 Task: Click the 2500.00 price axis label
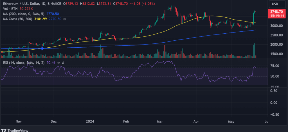[x=276, y=35]
